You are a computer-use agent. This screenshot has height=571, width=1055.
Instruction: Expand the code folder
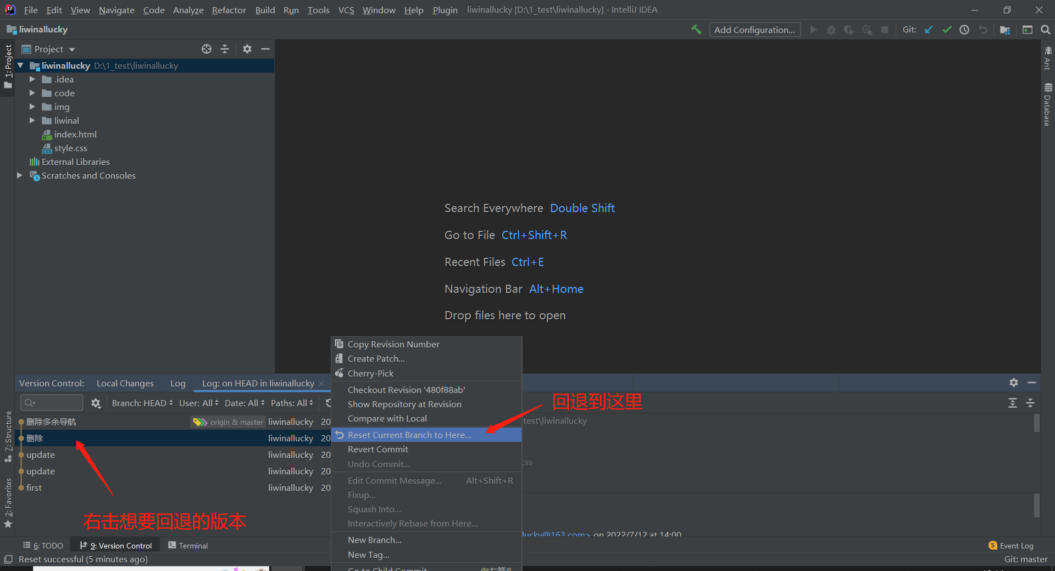point(32,93)
